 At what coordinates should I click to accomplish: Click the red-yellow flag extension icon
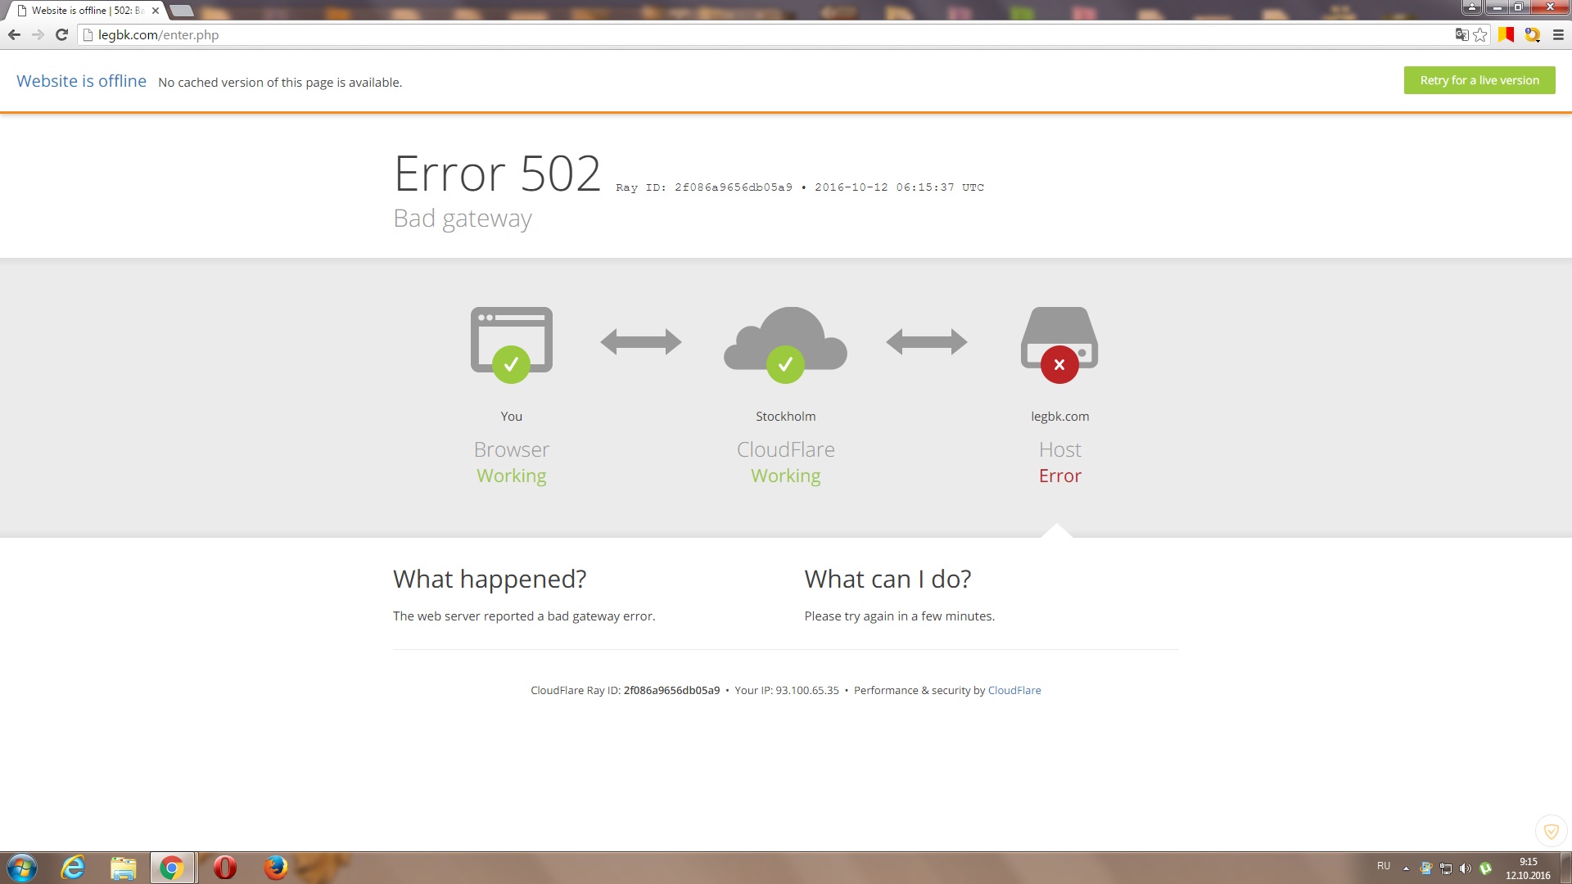click(1506, 34)
